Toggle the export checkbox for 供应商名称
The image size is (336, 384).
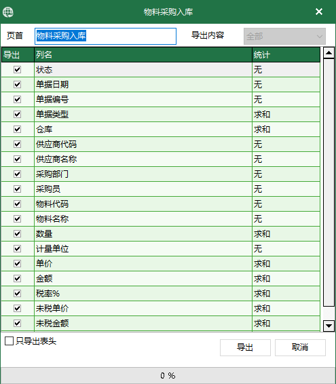point(17,159)
